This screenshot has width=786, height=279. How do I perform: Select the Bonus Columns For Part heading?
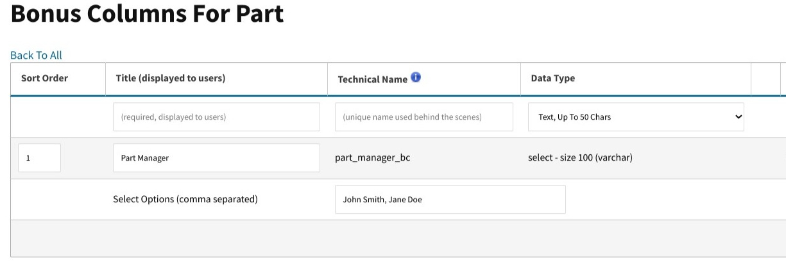[147, 13]
